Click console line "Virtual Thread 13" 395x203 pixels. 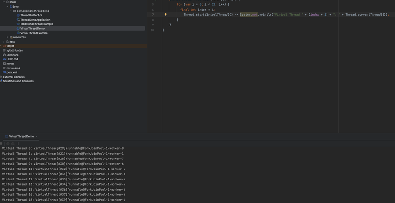point(64,184)
